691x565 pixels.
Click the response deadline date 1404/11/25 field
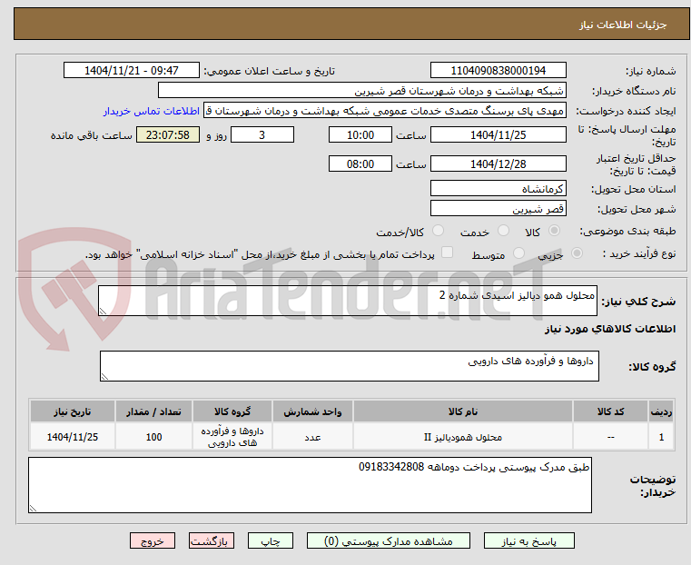click(x=499, y=134)
